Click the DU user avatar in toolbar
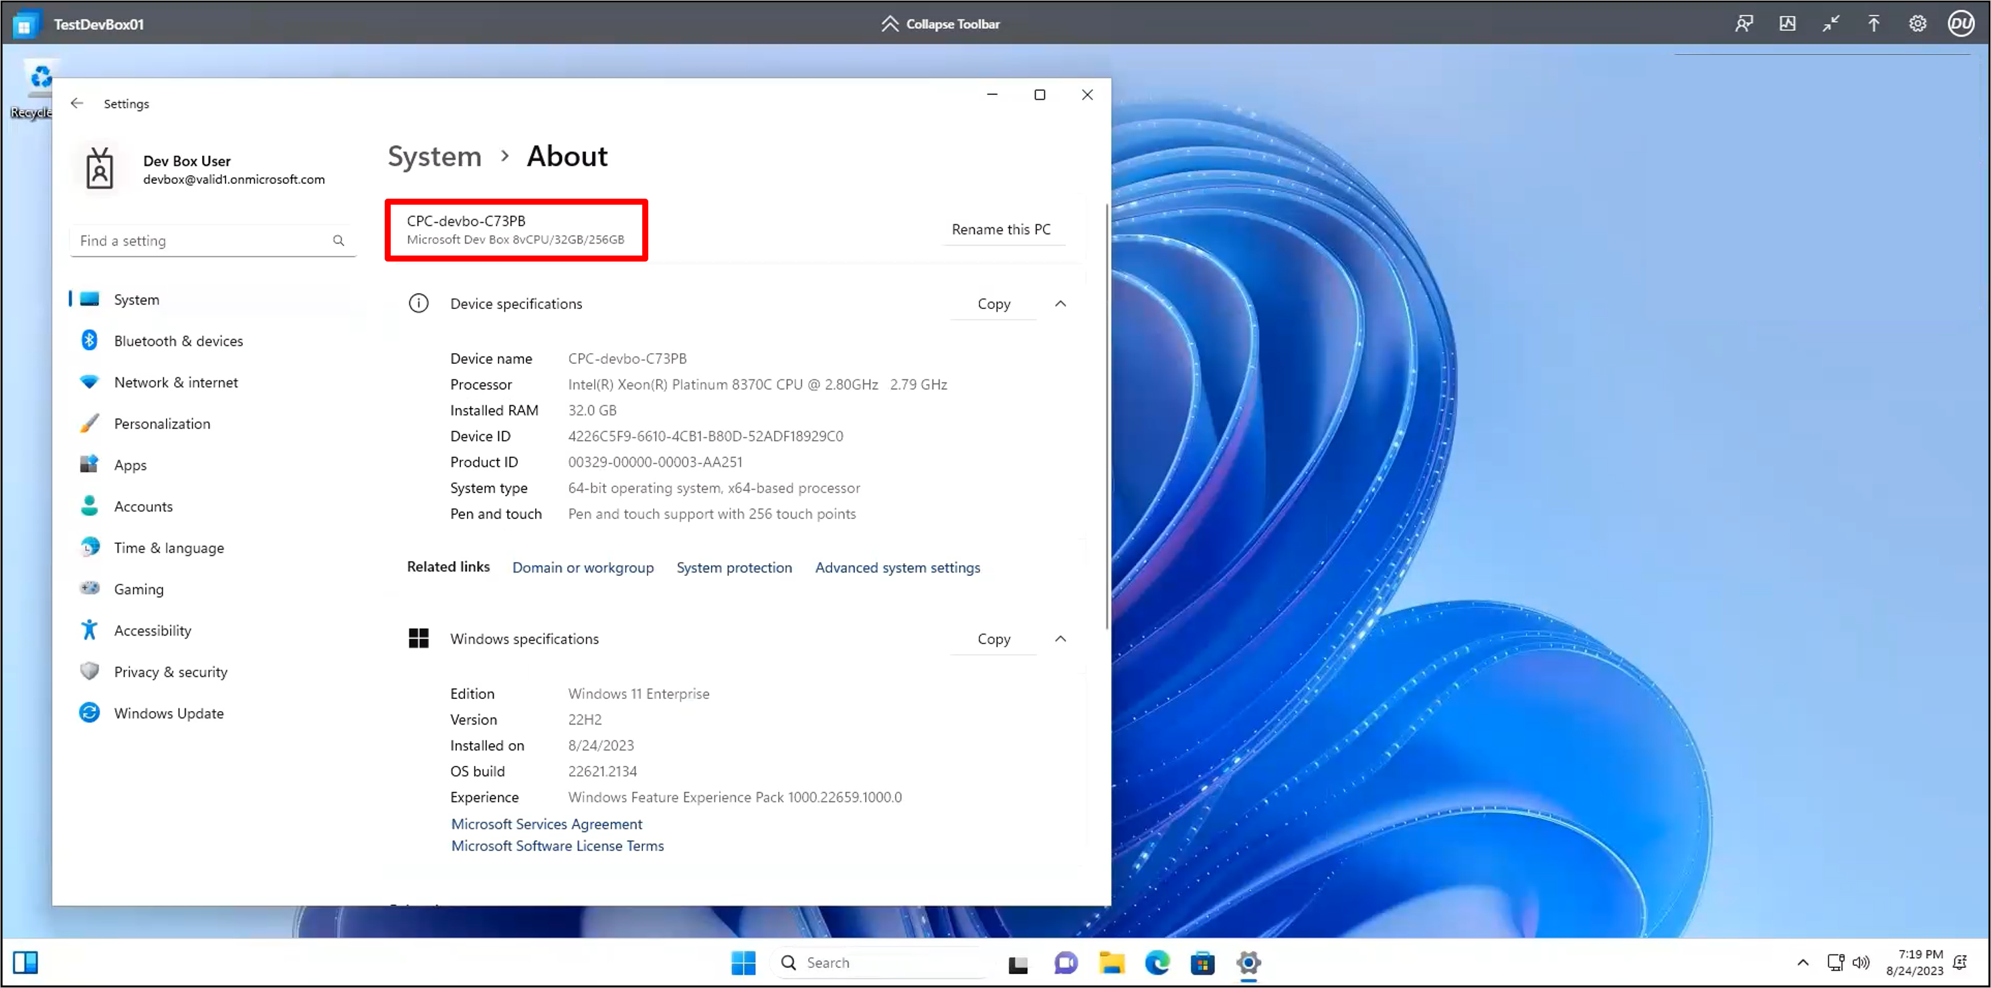1991x988 pixels. point(1961,24)
